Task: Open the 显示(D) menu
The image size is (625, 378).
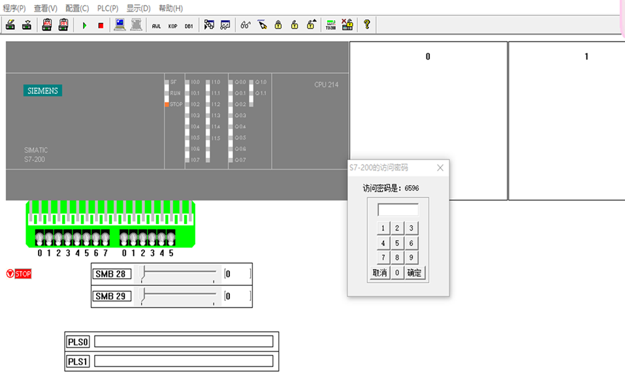Action: point(138,8)
